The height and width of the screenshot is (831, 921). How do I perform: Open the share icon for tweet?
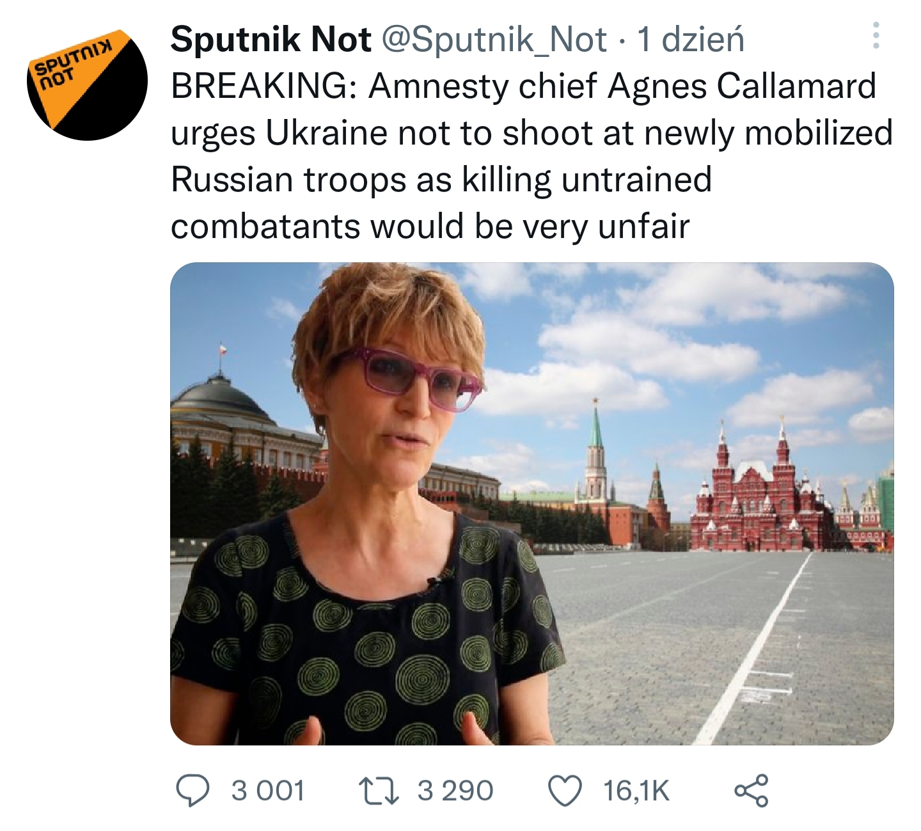click(751, 790)
